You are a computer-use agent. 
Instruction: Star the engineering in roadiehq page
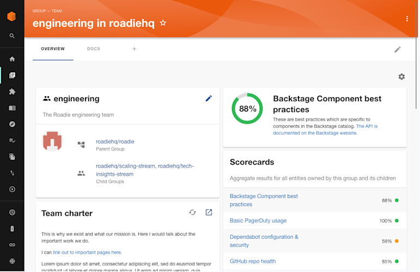coord(163,23)
